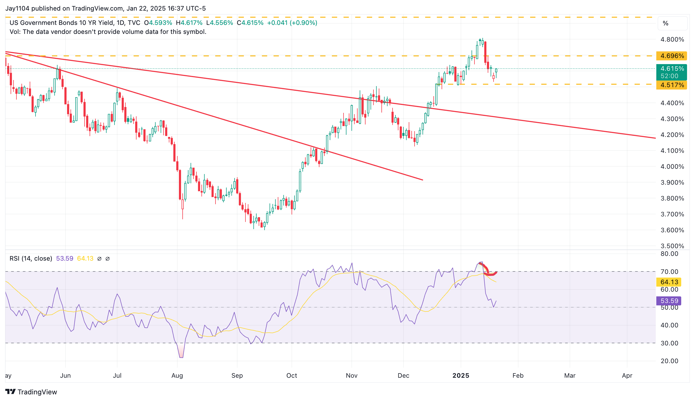Click the Oct label on time axis

[292, 375]
